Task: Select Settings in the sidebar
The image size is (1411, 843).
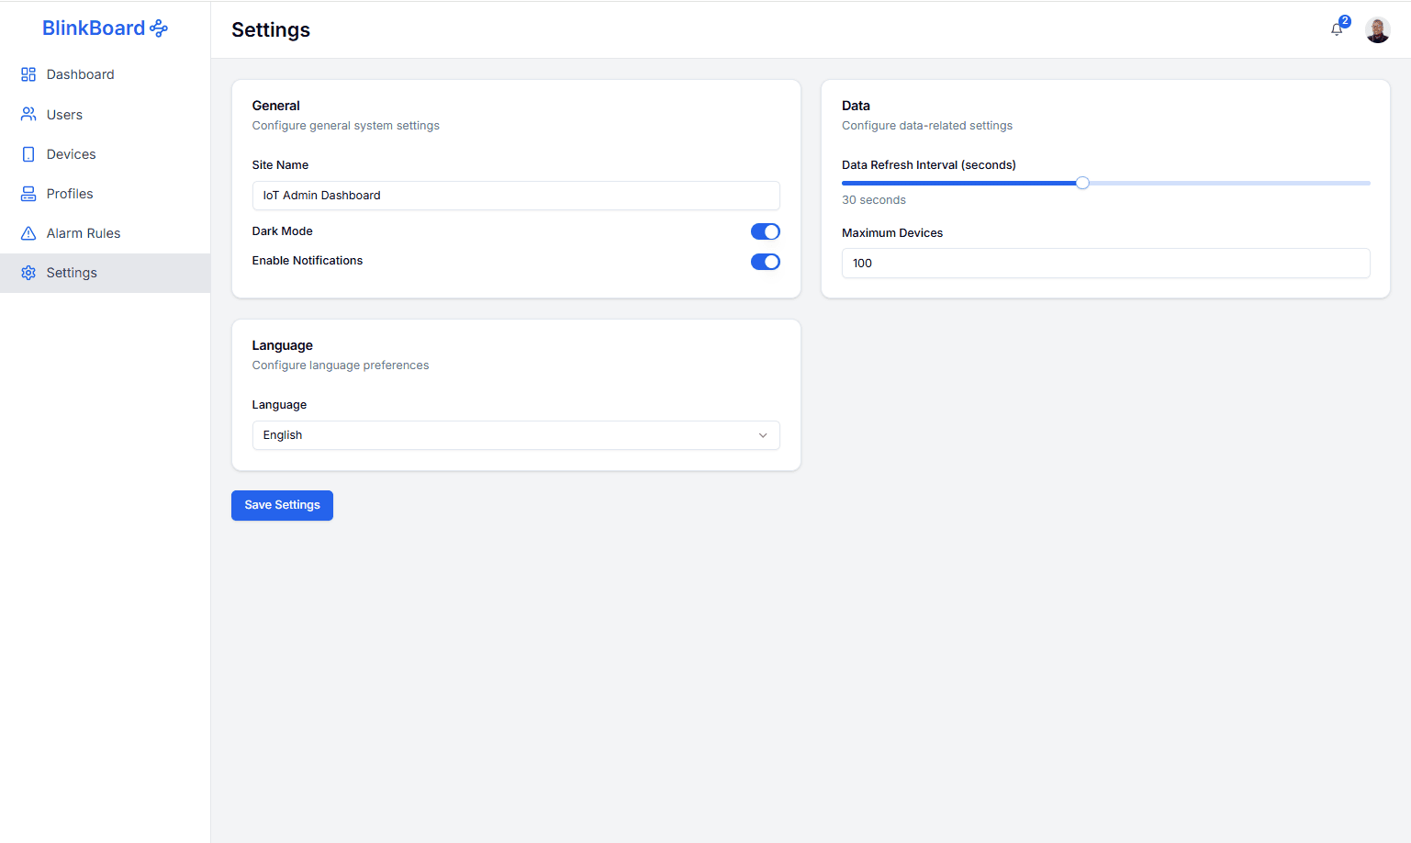Action: 106,273
